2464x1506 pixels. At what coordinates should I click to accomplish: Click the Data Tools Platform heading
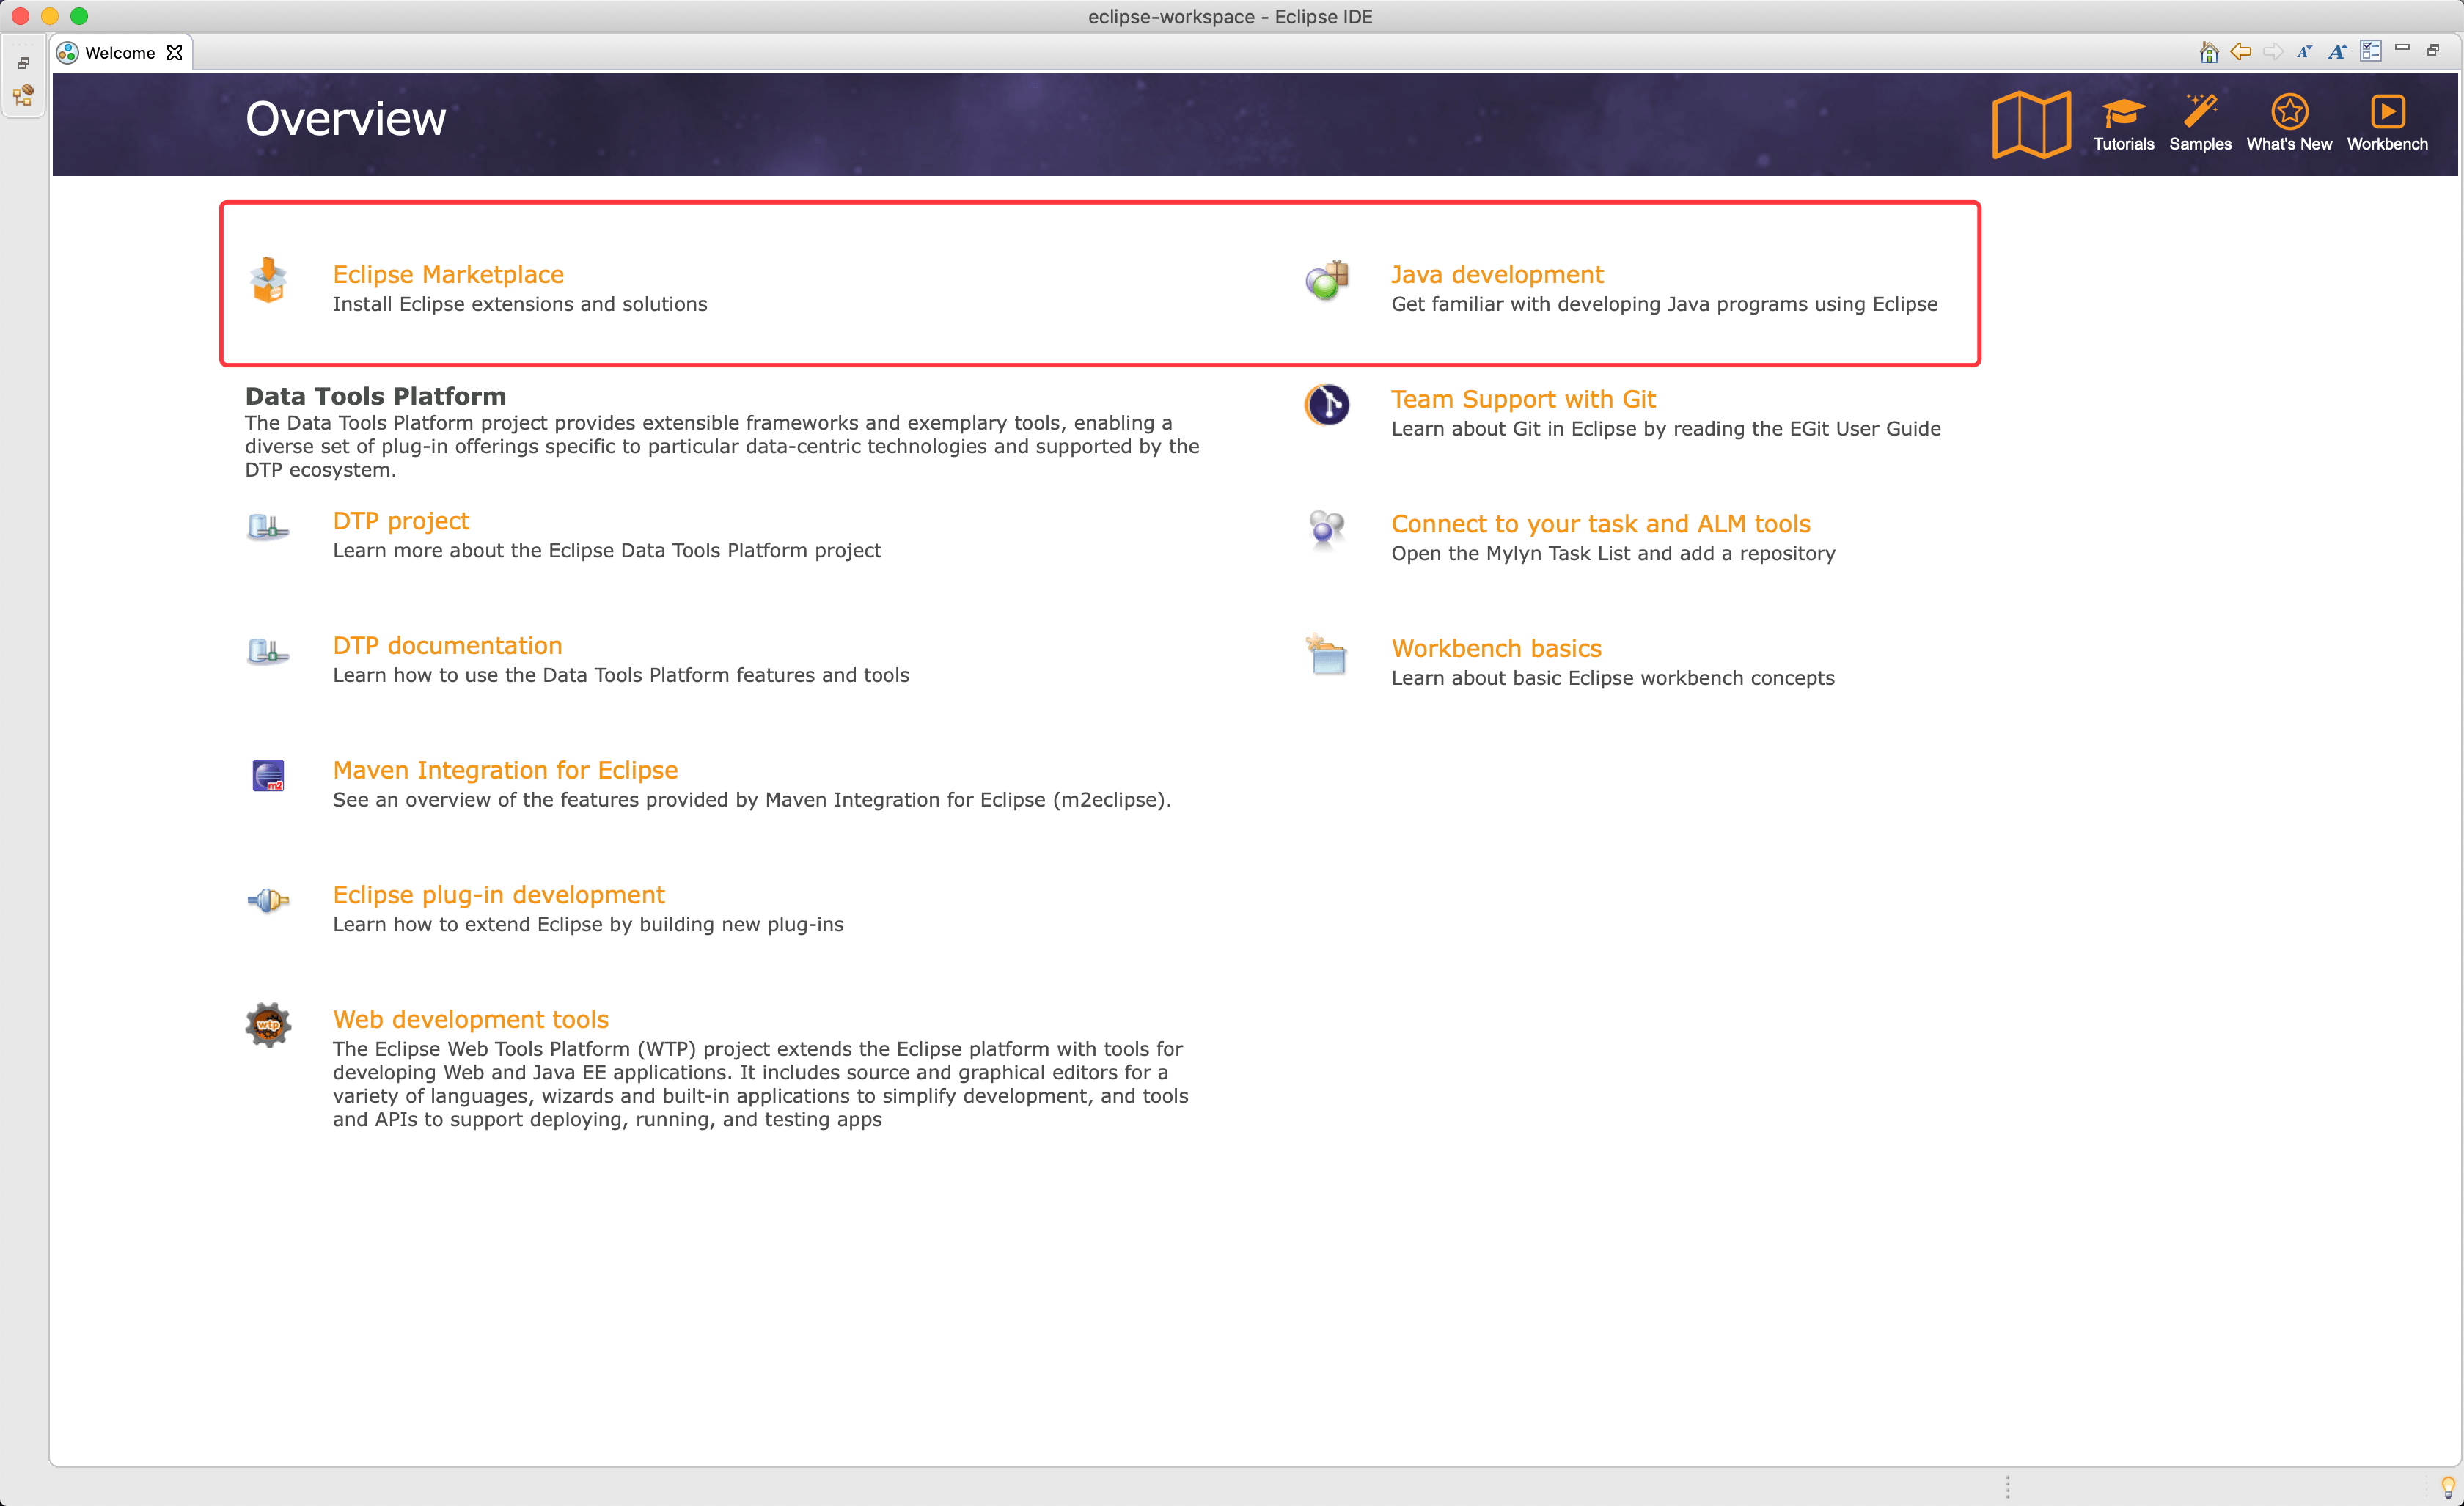[x=375, y=396]
